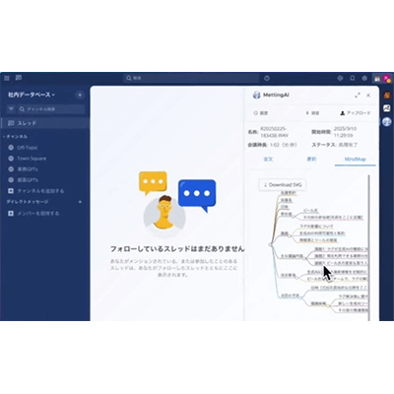Open the settings gear icon
Viewport: 394px width, 394px height.
[364, 78]
